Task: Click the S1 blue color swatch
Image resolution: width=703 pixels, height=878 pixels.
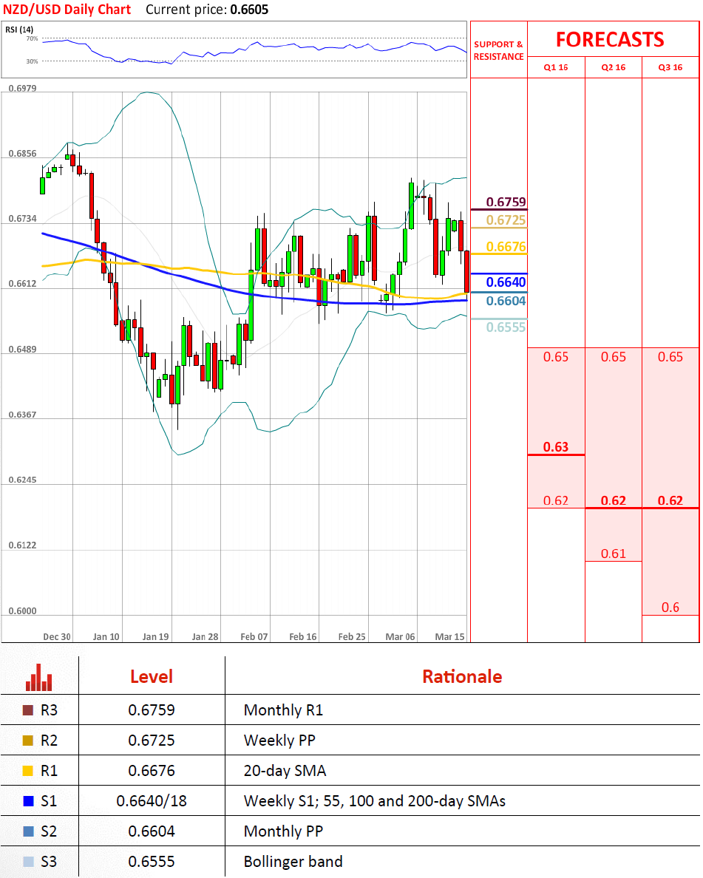Action: tap(28, 800)
